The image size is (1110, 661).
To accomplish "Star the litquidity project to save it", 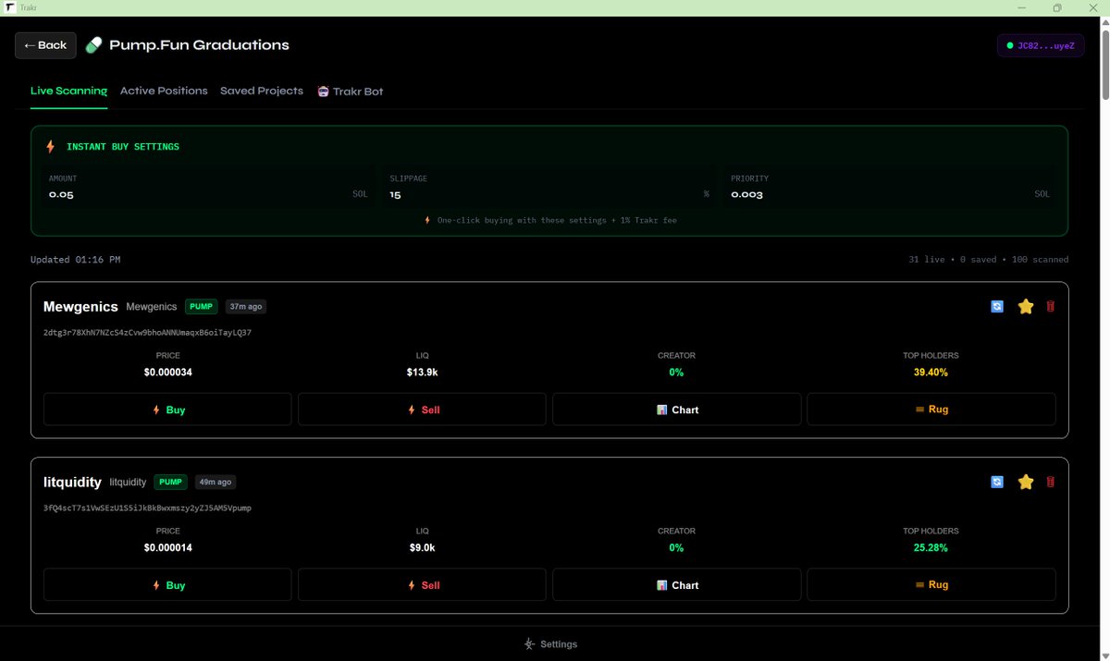I will 1025,482.
